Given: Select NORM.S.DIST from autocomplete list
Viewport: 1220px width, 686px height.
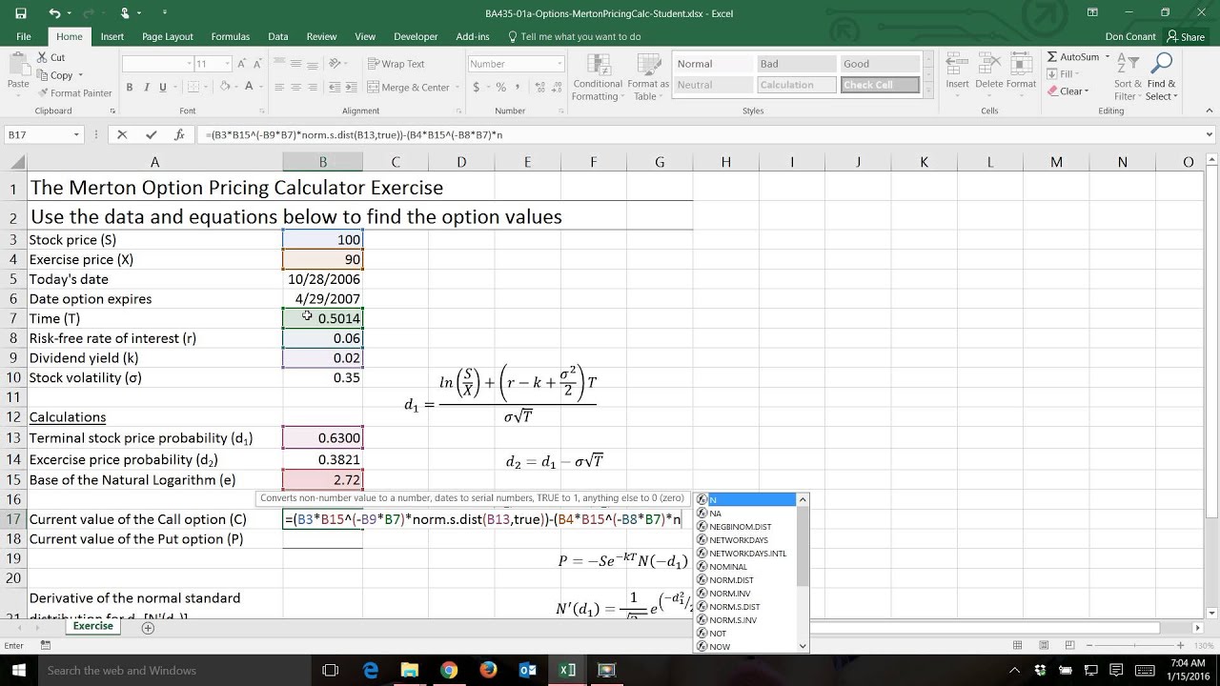Looking at the screenshot, I should (x=750, y=607).
